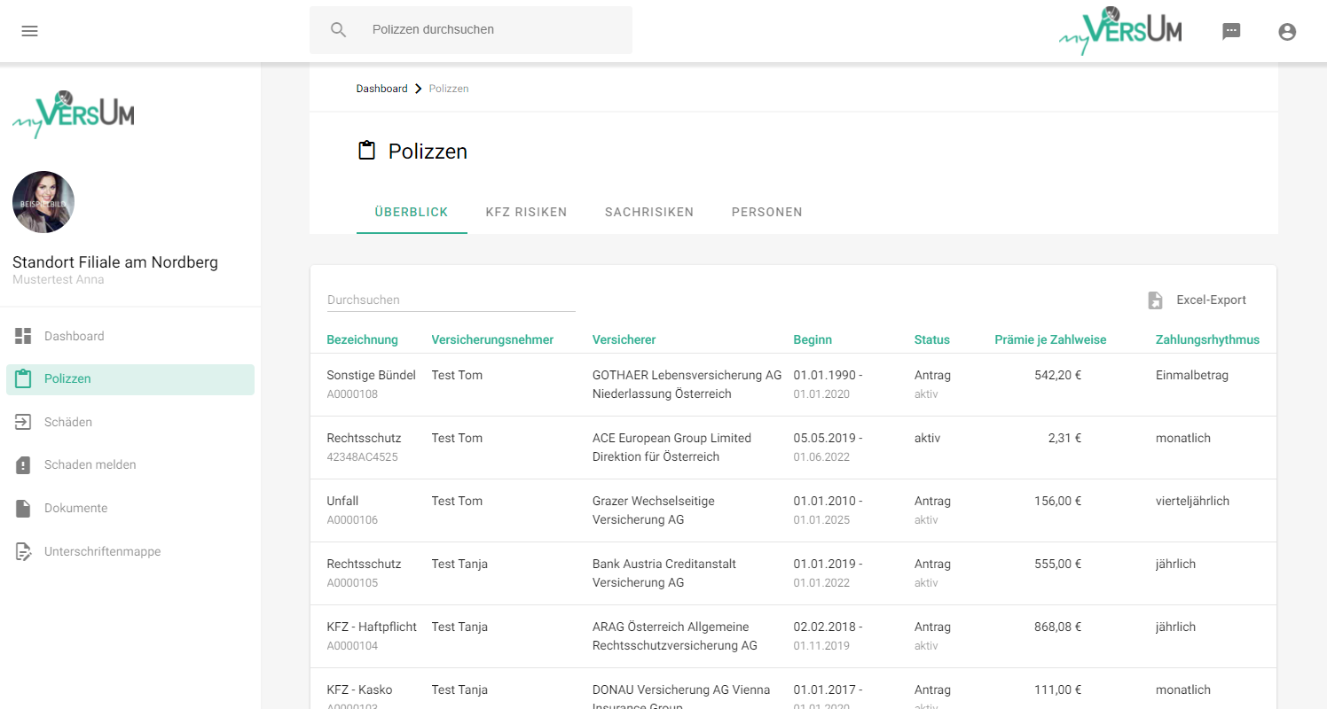The width and height of the screenshot is (1327, 709).
Task: Click the Schaden melden icon in sidebar
Action: pos(24,464)
